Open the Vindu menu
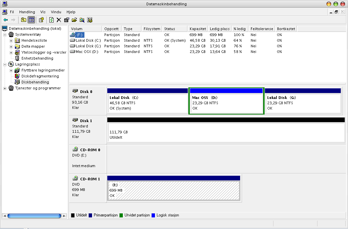 click(56, 12)
